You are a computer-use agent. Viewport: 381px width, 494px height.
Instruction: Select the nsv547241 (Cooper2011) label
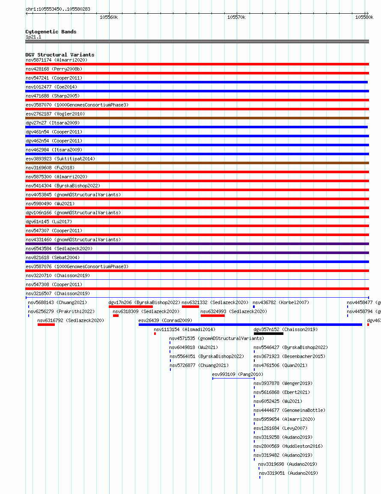click(54, 78)
